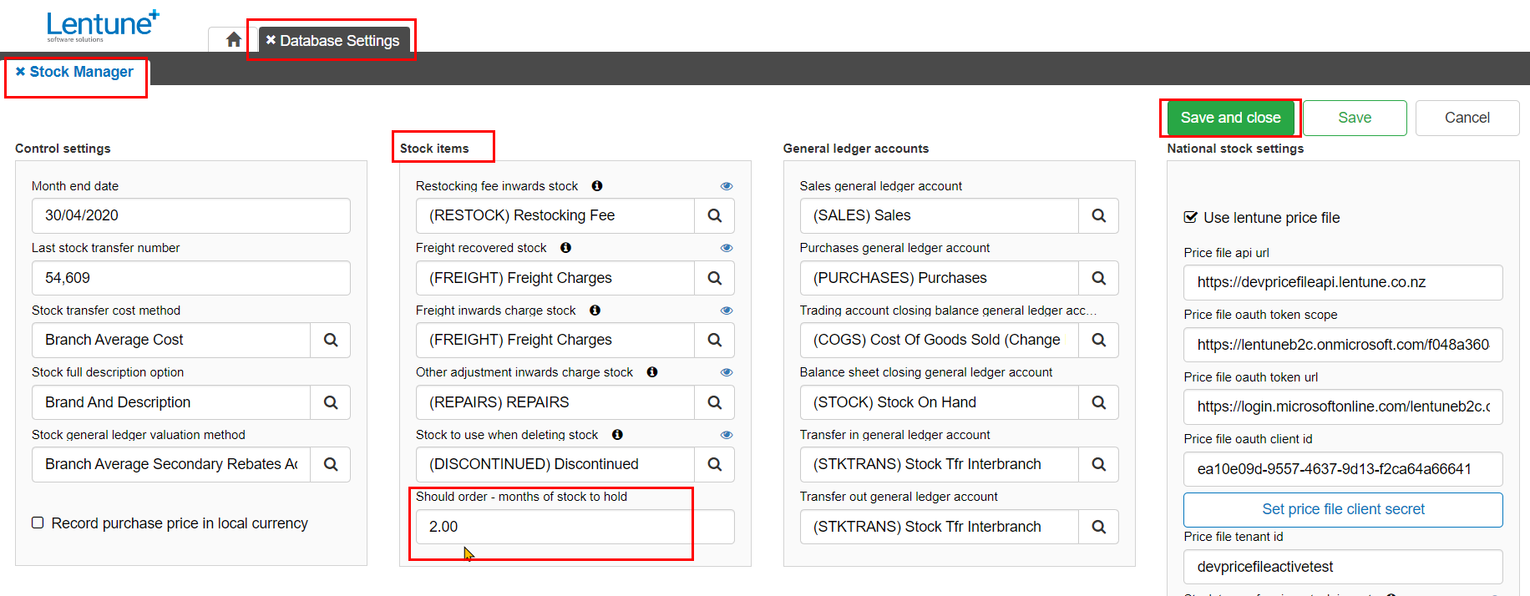Viewport: 1530px width, 596px height.
Task: Enable Record purchase price in local currency
Action: pos(38,523)
